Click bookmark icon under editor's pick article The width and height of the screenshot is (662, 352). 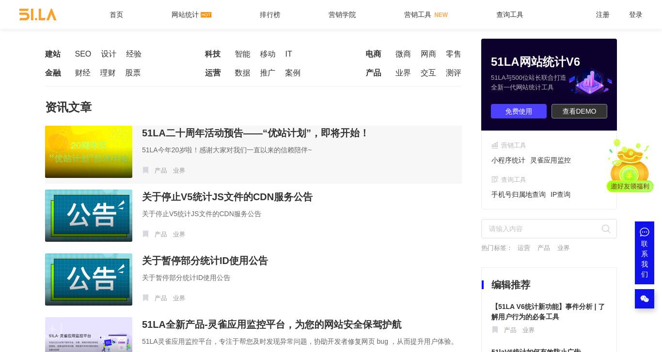(x=495, y=330)
